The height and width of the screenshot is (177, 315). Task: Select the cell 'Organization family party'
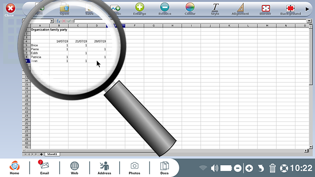pos(49,30)
